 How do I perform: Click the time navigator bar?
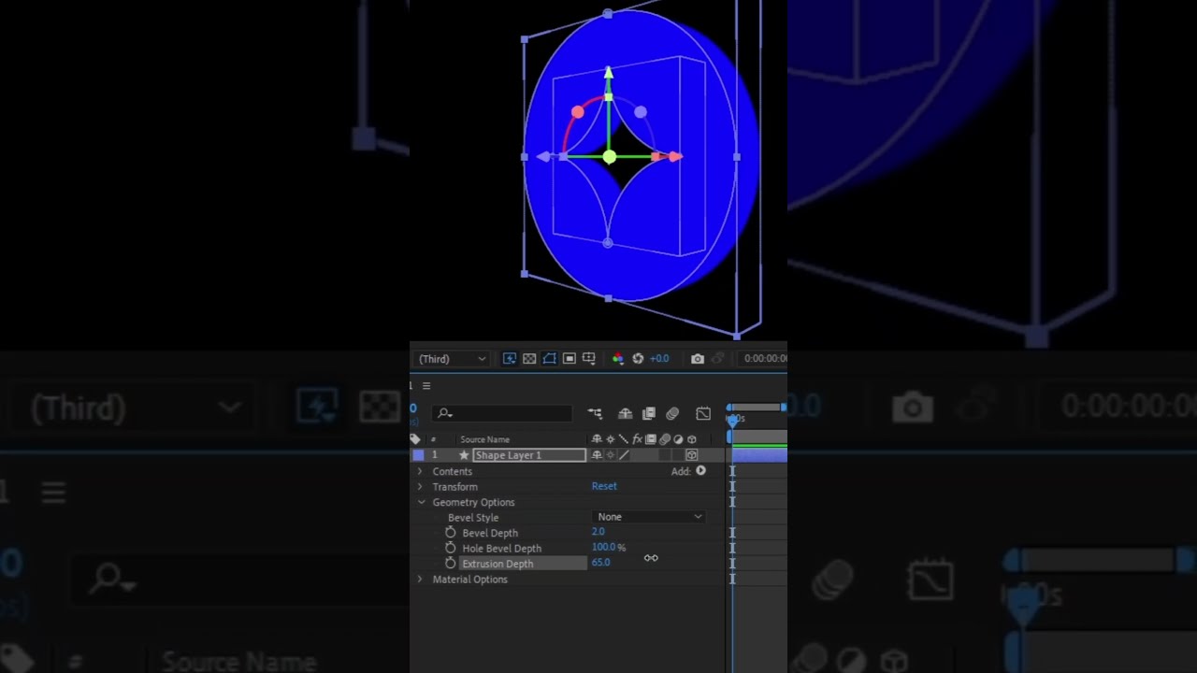point(757,408)
